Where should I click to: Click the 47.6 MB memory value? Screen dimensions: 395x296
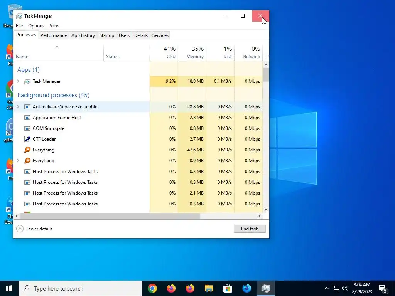coord(196,150)
